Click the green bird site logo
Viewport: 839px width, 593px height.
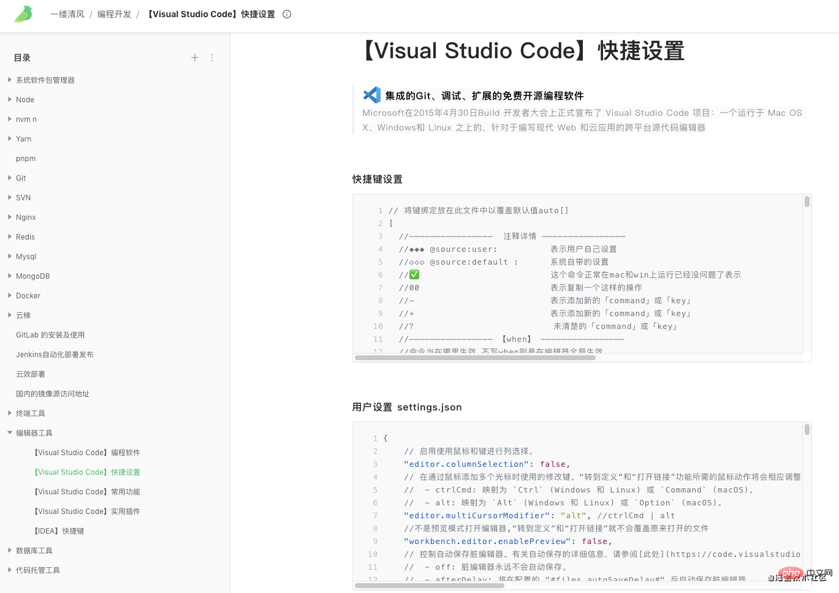(23, 14)
